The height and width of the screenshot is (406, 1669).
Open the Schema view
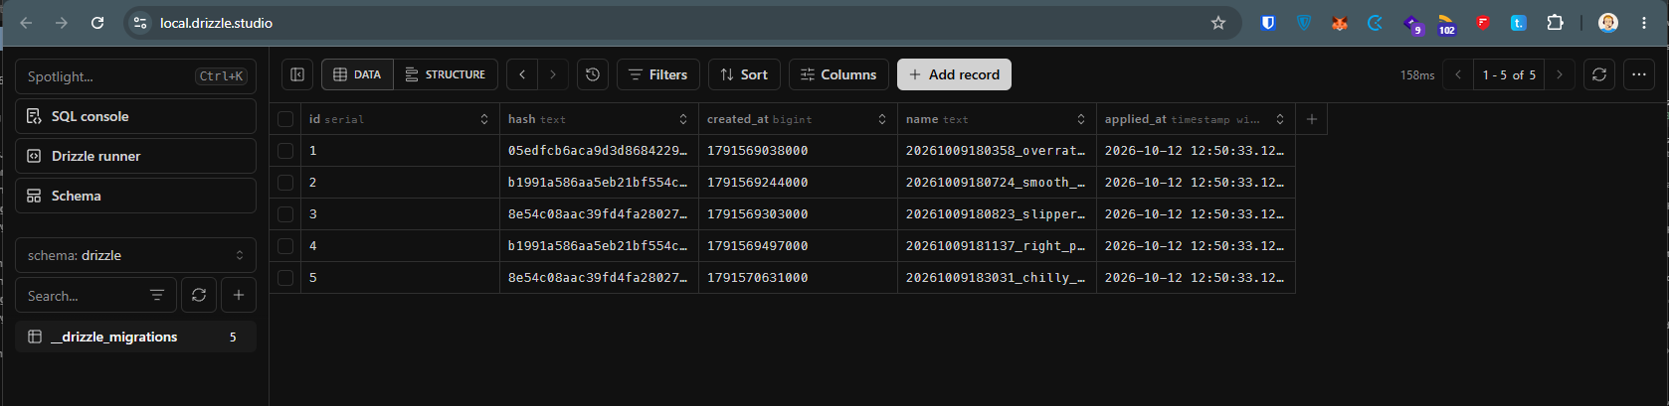[x=136, y=196]
